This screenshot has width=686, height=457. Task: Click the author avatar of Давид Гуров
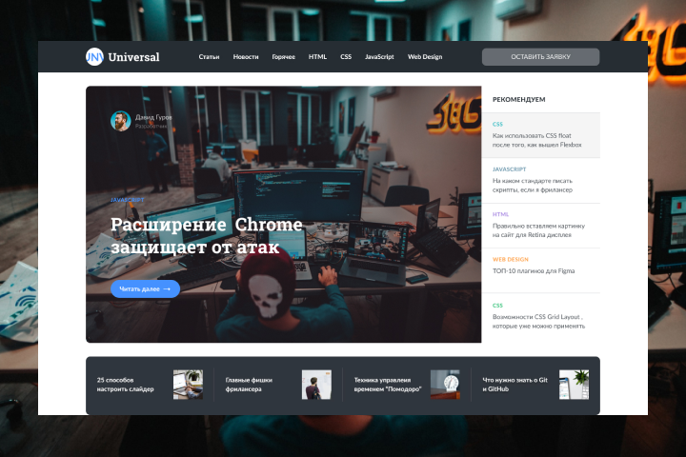point(121,121)
